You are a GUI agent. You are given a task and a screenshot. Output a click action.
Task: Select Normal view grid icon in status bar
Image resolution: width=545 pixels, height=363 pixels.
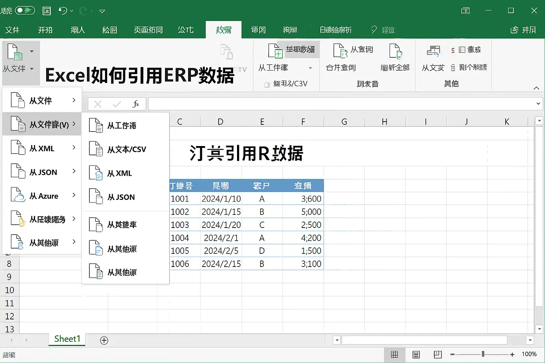[x=394, y=354]
